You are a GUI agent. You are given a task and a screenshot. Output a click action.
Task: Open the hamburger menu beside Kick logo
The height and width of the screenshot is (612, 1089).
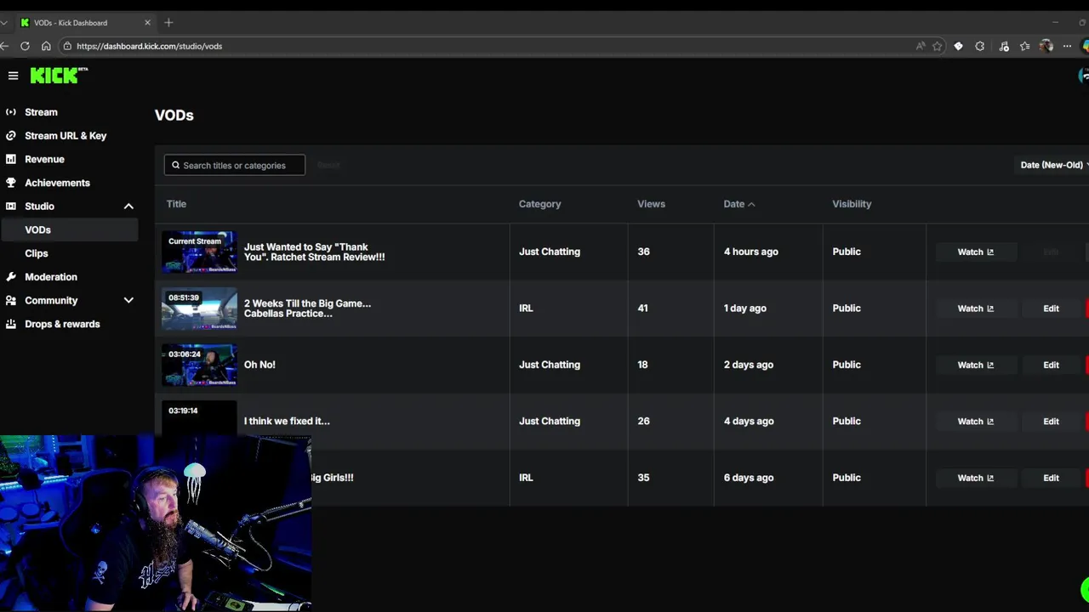point(13,76)
